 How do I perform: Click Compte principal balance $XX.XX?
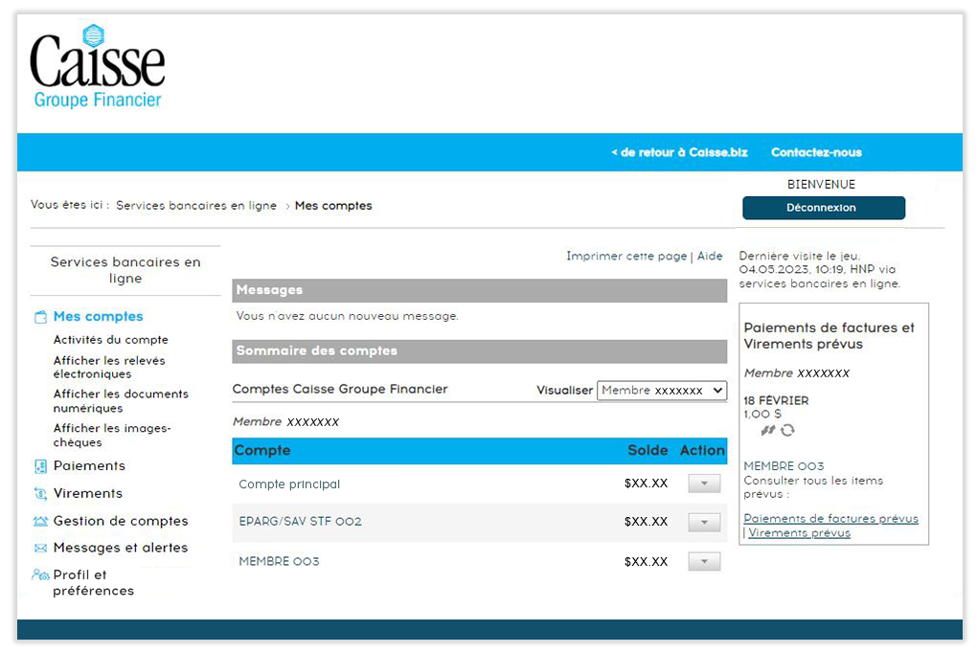pyautogui.click(x=647, y=484)
